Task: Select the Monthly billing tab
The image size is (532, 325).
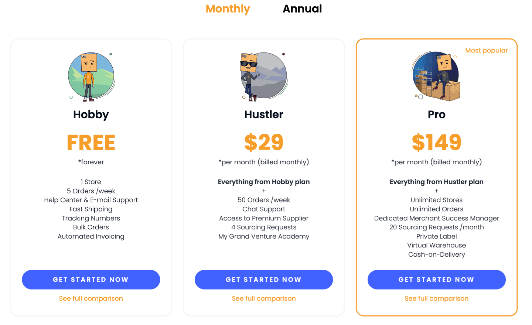Action: pyautogui.click(x=228, y=8)
